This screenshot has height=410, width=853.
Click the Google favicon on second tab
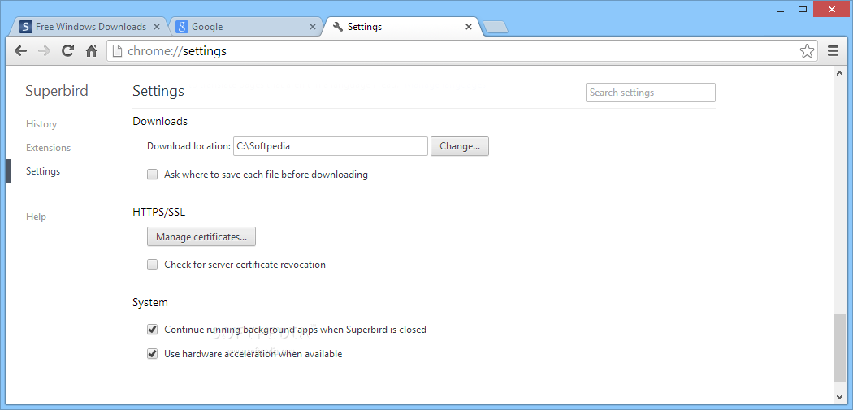tap(182, 27)
